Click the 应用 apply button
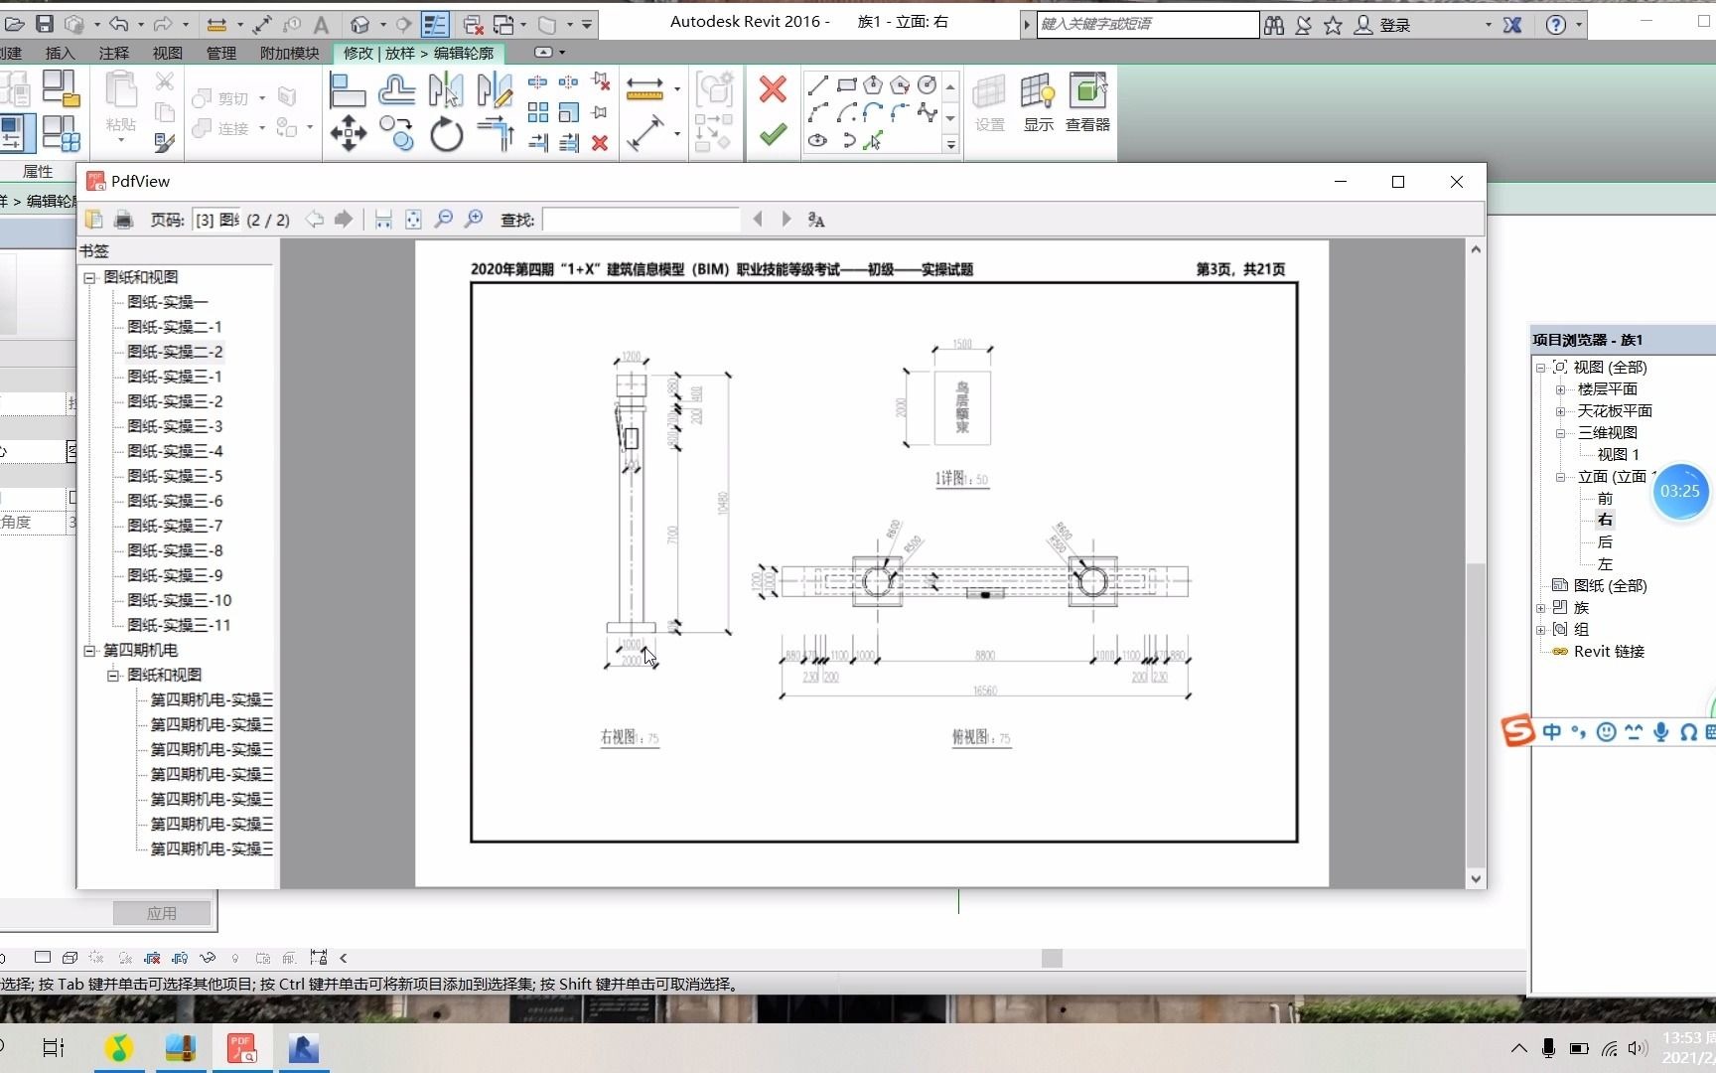 point(163,912)
